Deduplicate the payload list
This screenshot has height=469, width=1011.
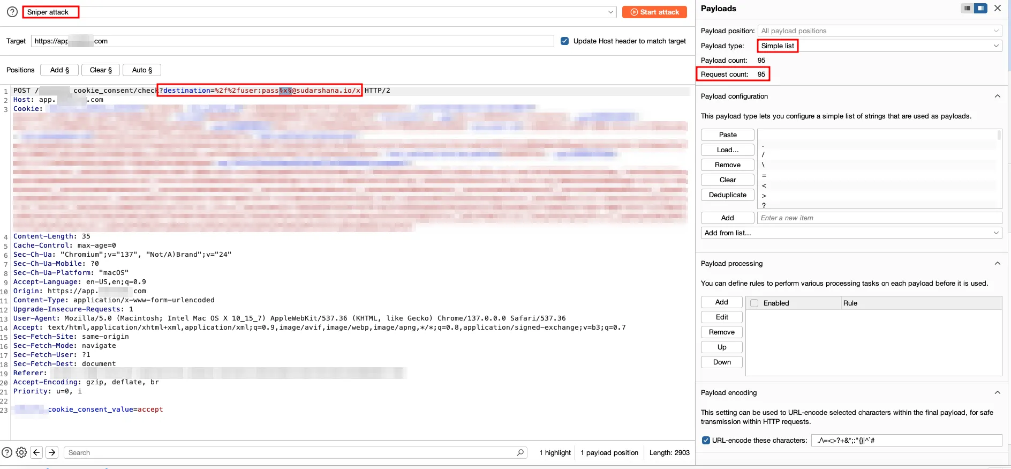728,195
